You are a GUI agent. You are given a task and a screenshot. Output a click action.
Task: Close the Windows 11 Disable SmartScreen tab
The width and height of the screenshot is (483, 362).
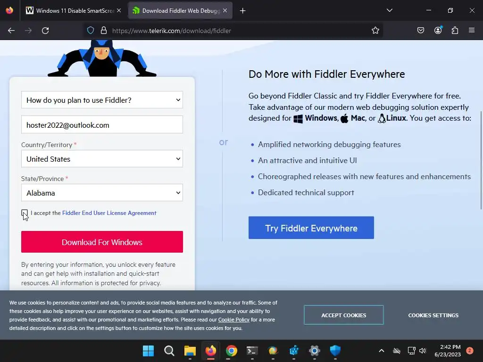tap(119, 10)
